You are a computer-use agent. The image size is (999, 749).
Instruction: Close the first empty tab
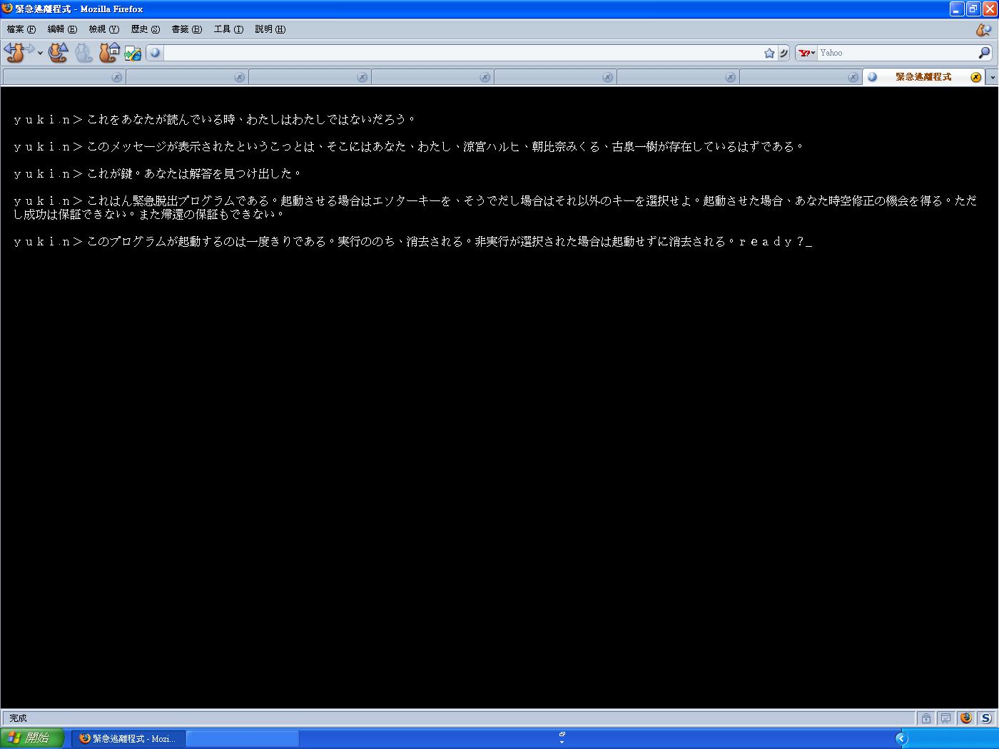pos(116,77)
